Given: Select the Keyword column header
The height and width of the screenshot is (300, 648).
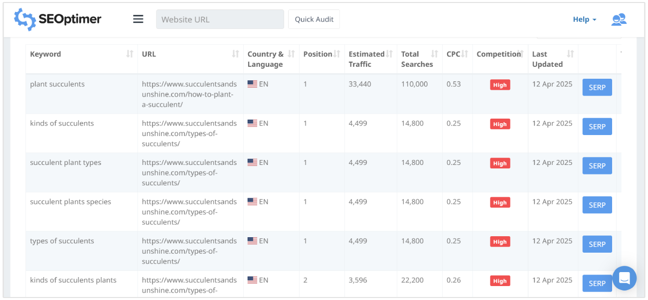Looking at the screenshot, I should click(45, 54).
